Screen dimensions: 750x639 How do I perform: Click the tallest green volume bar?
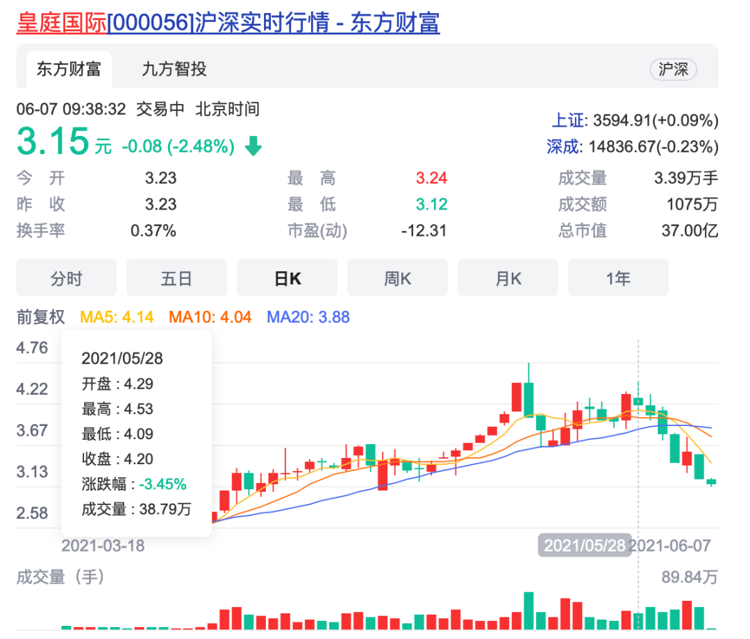coord(528,611)
